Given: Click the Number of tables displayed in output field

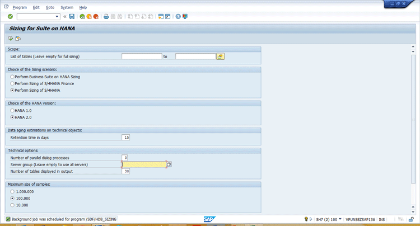Looking at the screenshot, I should [x=125, y=171].
